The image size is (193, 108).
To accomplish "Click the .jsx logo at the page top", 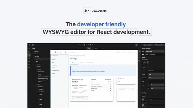I will 87,11.
